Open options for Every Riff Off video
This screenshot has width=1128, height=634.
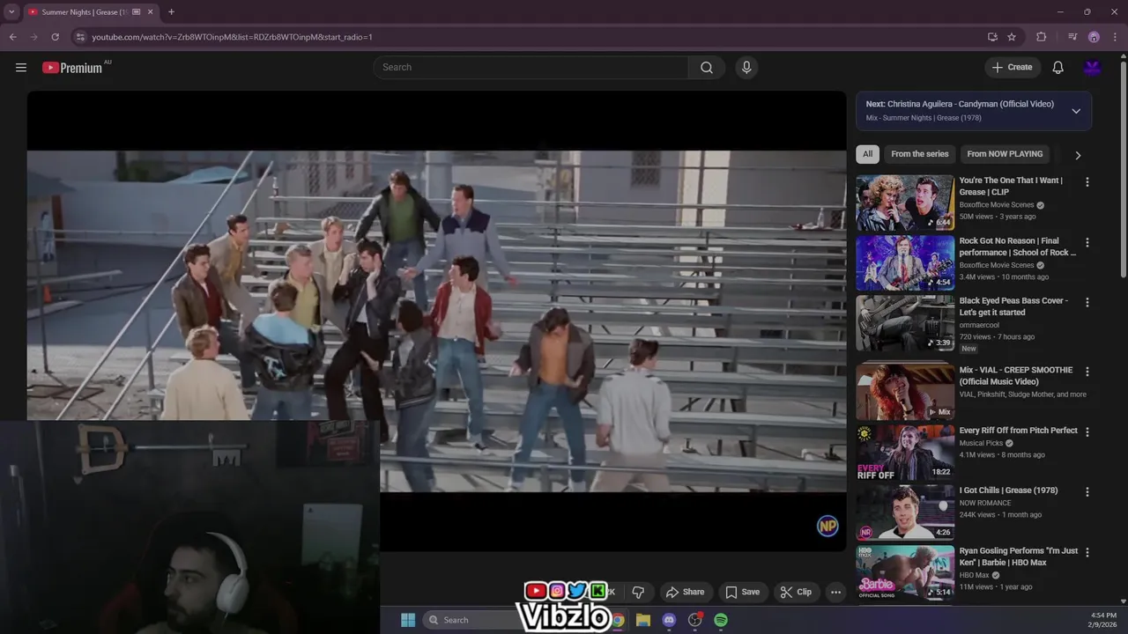(x=1087, y=432)
